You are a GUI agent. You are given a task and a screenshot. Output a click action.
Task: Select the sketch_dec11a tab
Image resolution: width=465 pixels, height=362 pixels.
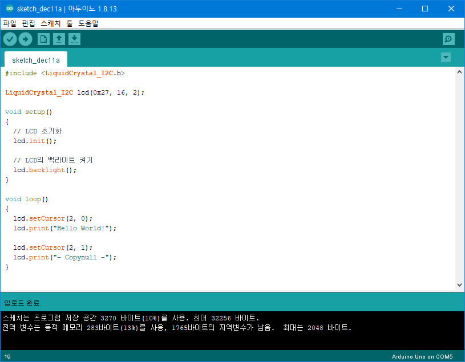click(x=36, y=60)
